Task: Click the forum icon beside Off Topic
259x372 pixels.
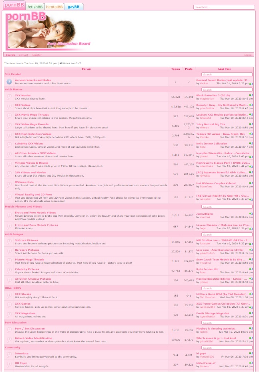Action: [x=9, y=365]
